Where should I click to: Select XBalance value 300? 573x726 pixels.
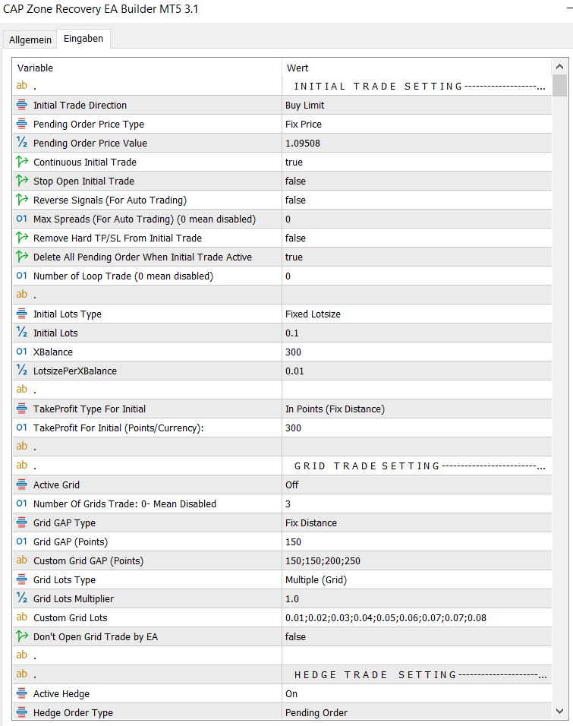417,352
